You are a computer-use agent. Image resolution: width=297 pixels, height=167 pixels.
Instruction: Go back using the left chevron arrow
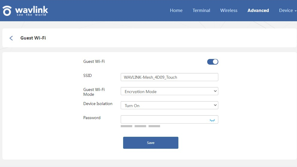point(11,38)
